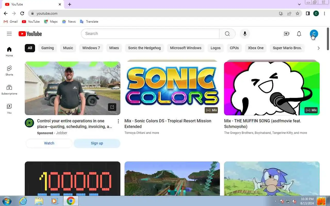Select the Super Mario Bros. chip
This screenshot has height=206, width=330.
[287, 48]
